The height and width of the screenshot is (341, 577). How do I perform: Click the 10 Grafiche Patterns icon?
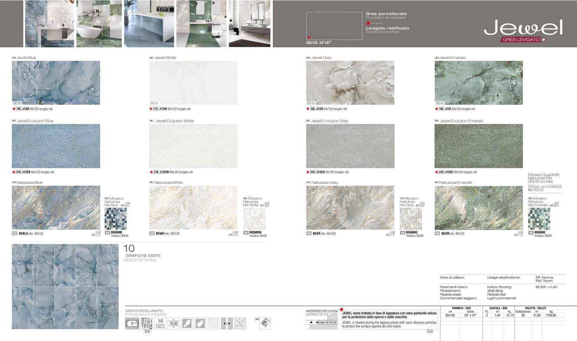pyautogui.click(x=160, y=324)
